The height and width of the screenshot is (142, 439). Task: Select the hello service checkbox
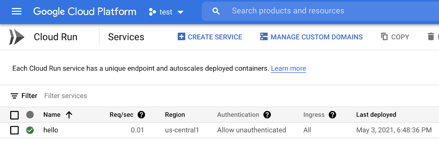pyautogui.click(x=15, y=130)
